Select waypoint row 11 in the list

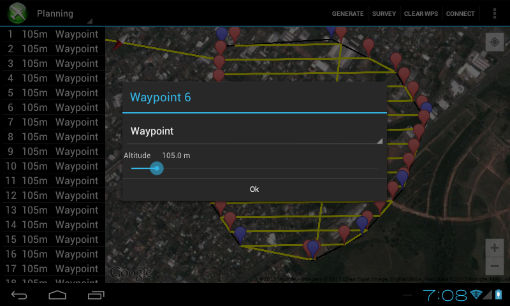tap(54, 180)
